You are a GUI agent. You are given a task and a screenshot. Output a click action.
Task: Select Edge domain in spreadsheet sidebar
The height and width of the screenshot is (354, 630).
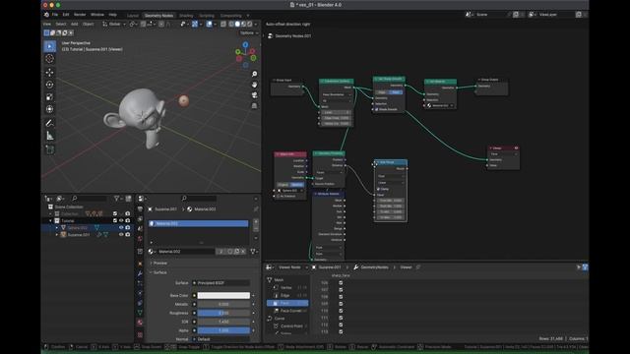(x=287, y=295)
